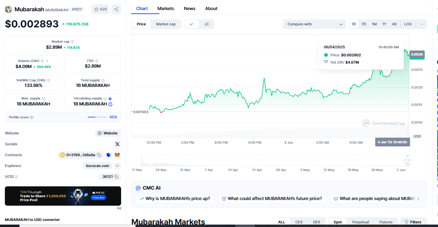
Task: Click the Mubarakah coin logo
Action: click(x=8, y=9)
